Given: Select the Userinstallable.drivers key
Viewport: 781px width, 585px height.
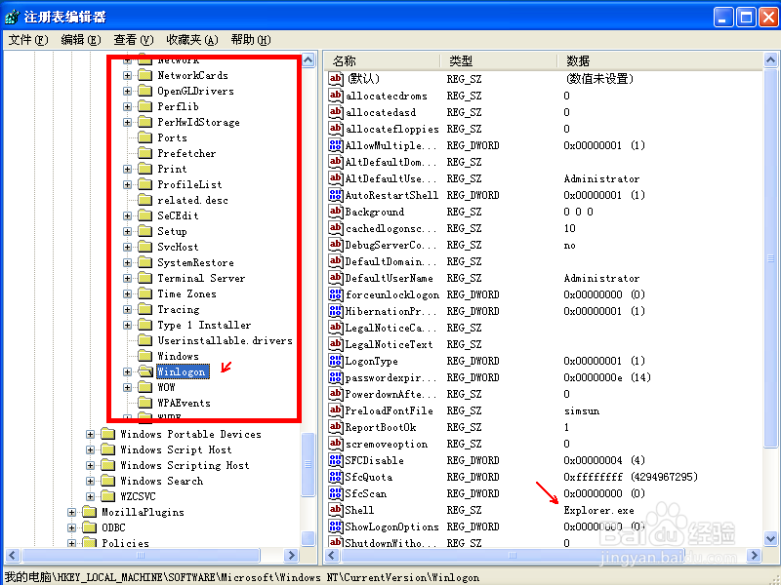Looking at the screenshot, I should pos(225,340).
